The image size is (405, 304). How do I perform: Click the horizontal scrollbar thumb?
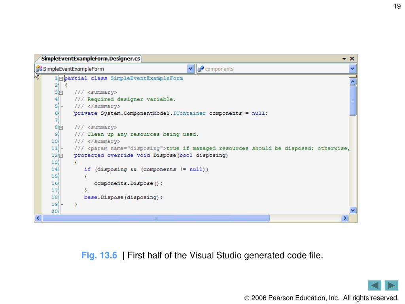coord(156,218)
